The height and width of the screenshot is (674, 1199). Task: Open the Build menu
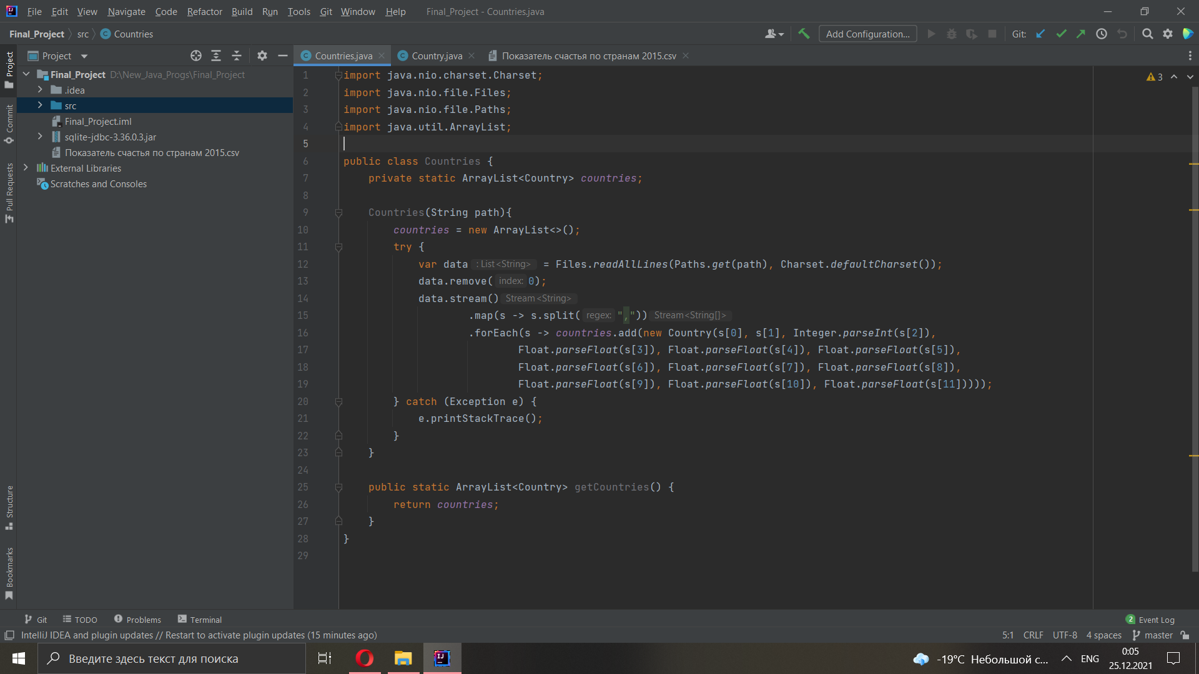(242, 11)
